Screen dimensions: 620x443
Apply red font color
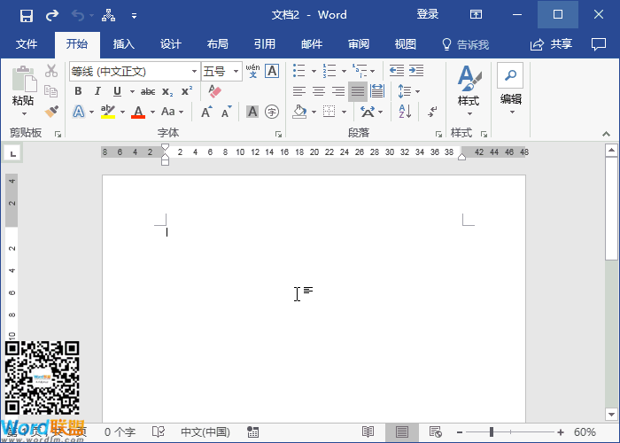click(x=138, y=112)
